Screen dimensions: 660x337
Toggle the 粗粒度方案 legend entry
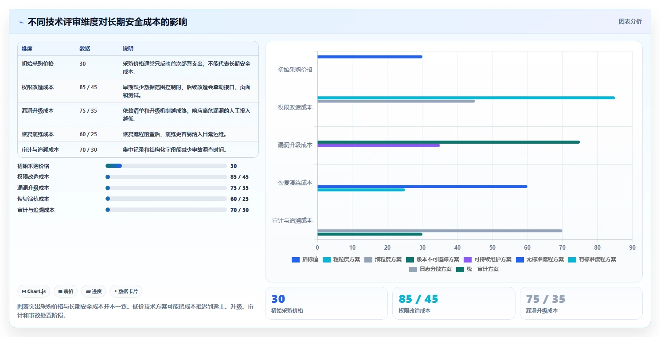(x=342, y=259)
